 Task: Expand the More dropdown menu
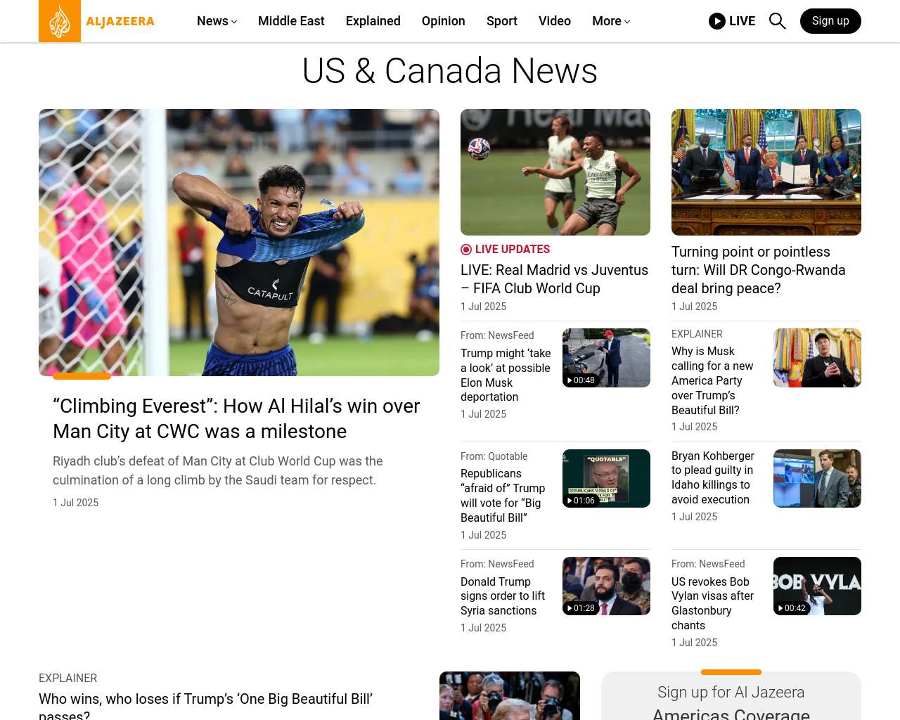(611, 21)
